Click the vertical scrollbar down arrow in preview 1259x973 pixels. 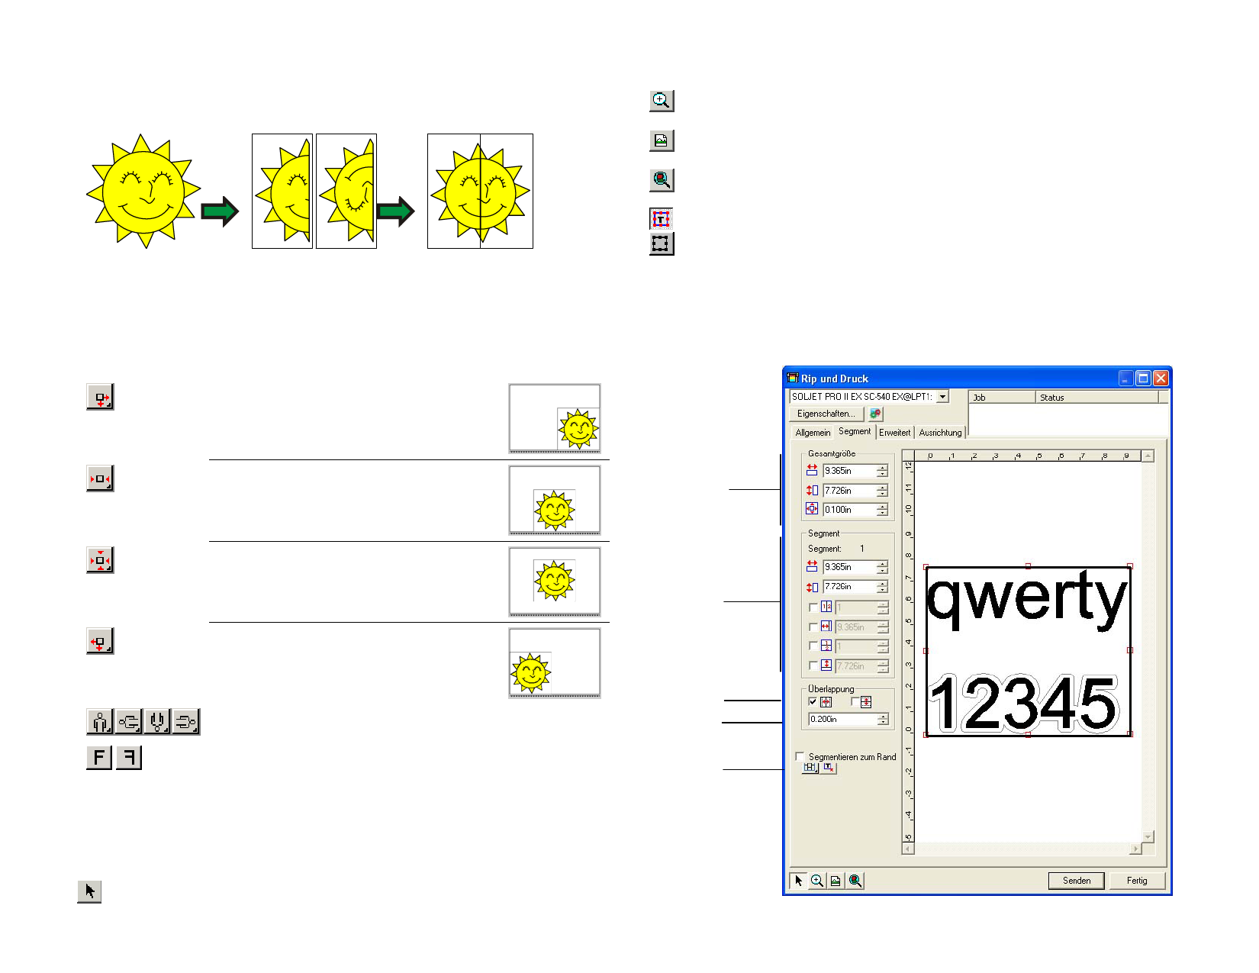coord(1148,836)
